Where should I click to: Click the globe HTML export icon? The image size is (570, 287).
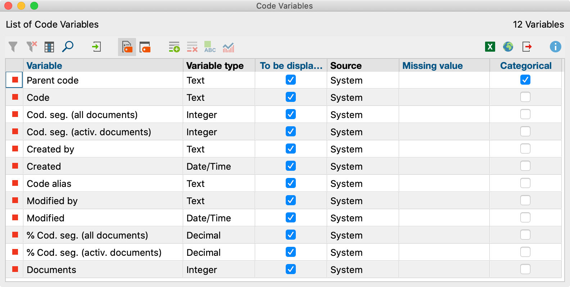pos(508,47)
